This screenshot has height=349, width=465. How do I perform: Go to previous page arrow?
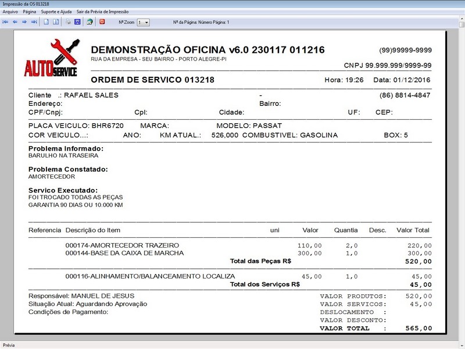[x=15, y=22]
